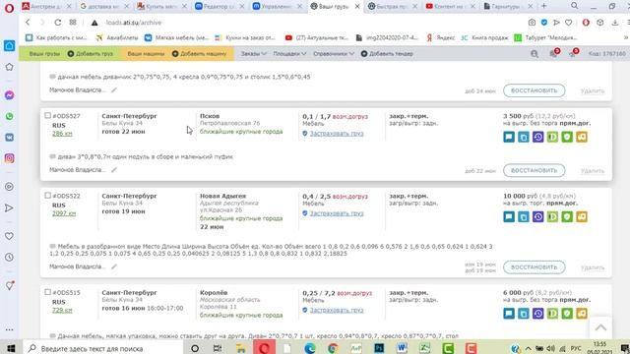The width and height of the screenshot is (630, 354).
Task: Open Messenger in the Opera sidebar
Action: click(9, 95)
